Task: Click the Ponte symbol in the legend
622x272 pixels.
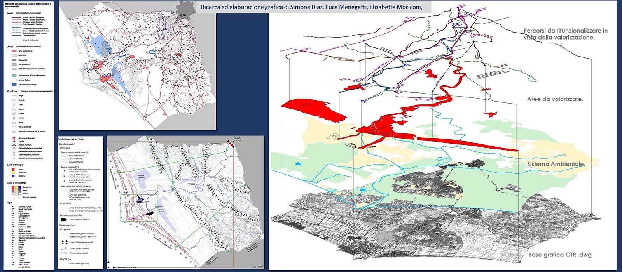Action: click(x=13, y=123)
